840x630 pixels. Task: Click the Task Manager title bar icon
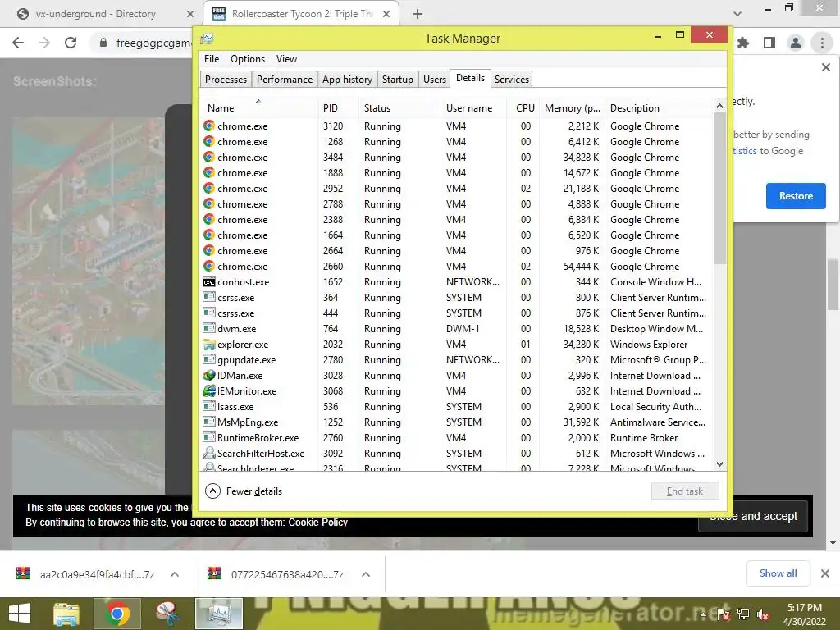[207, 39]
